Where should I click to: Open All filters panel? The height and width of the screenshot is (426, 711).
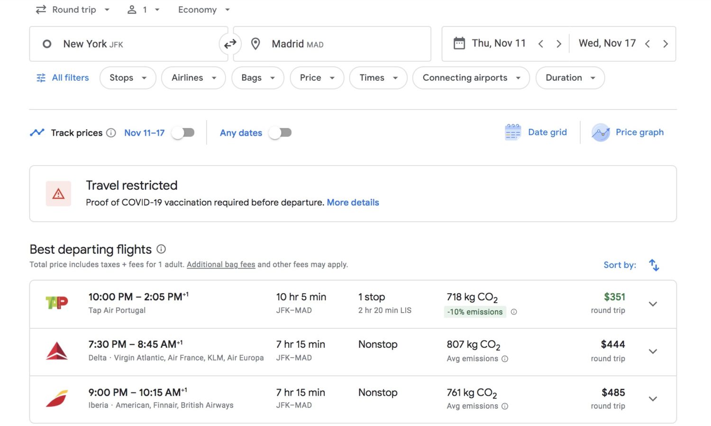pyautogui.click(x=63, y=78)
